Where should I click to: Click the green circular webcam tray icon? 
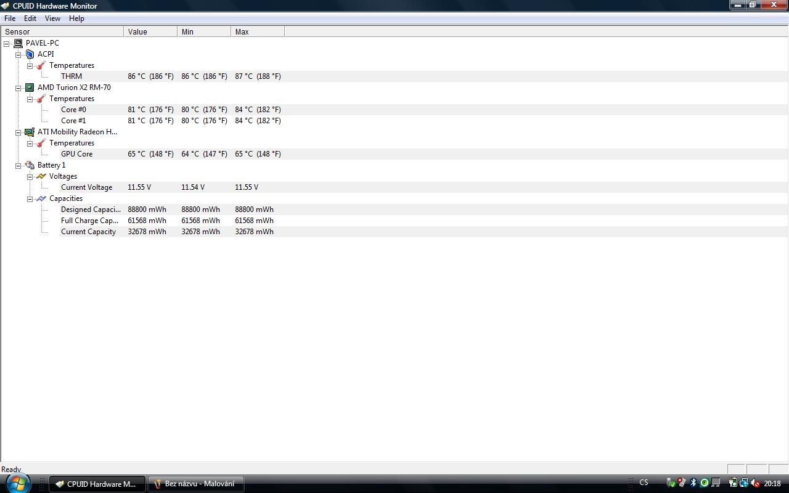point(705,483)
